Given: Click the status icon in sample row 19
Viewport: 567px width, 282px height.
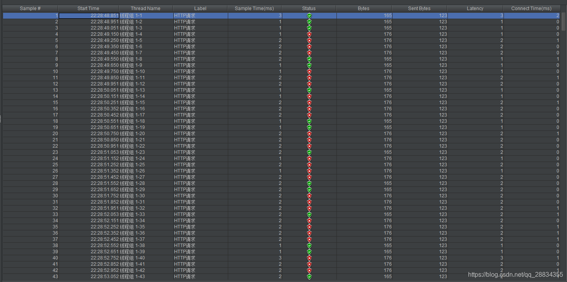Looking at the screenshot, I should (x=309, y=127).
